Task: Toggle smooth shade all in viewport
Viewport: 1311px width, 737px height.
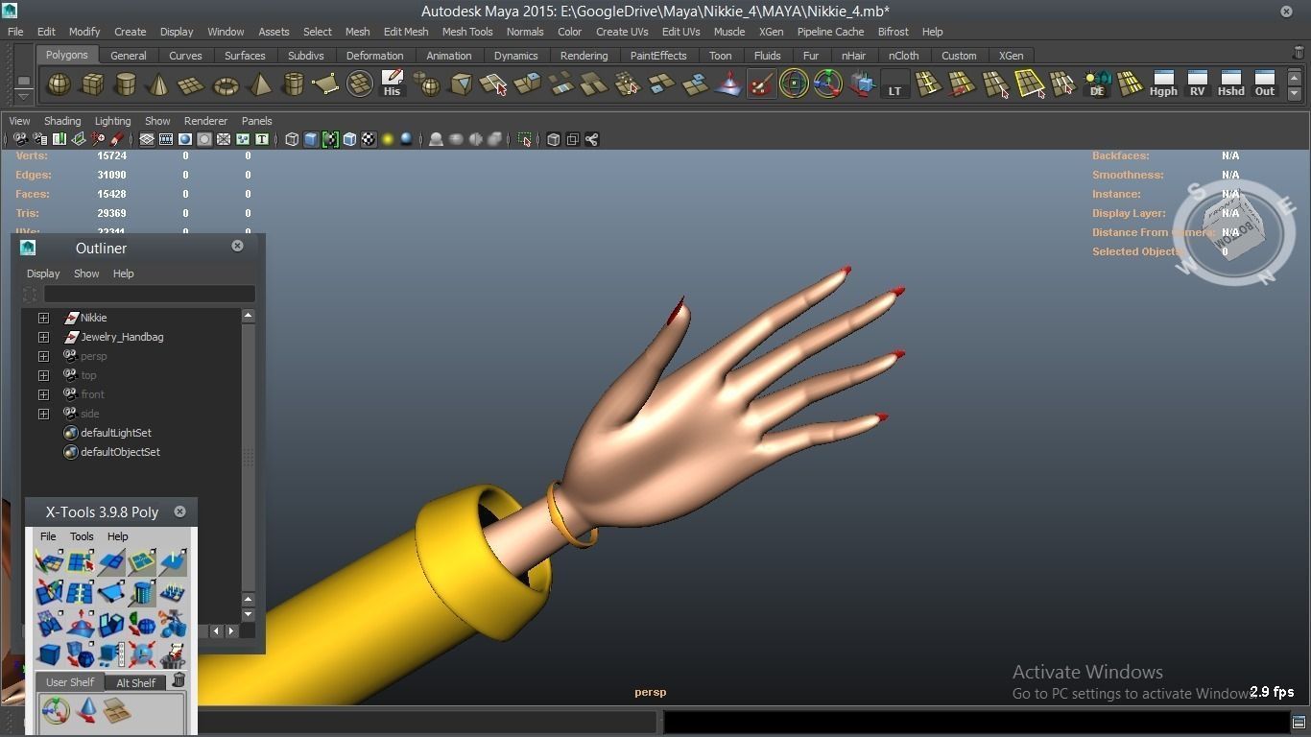Action: pos(311,139)
